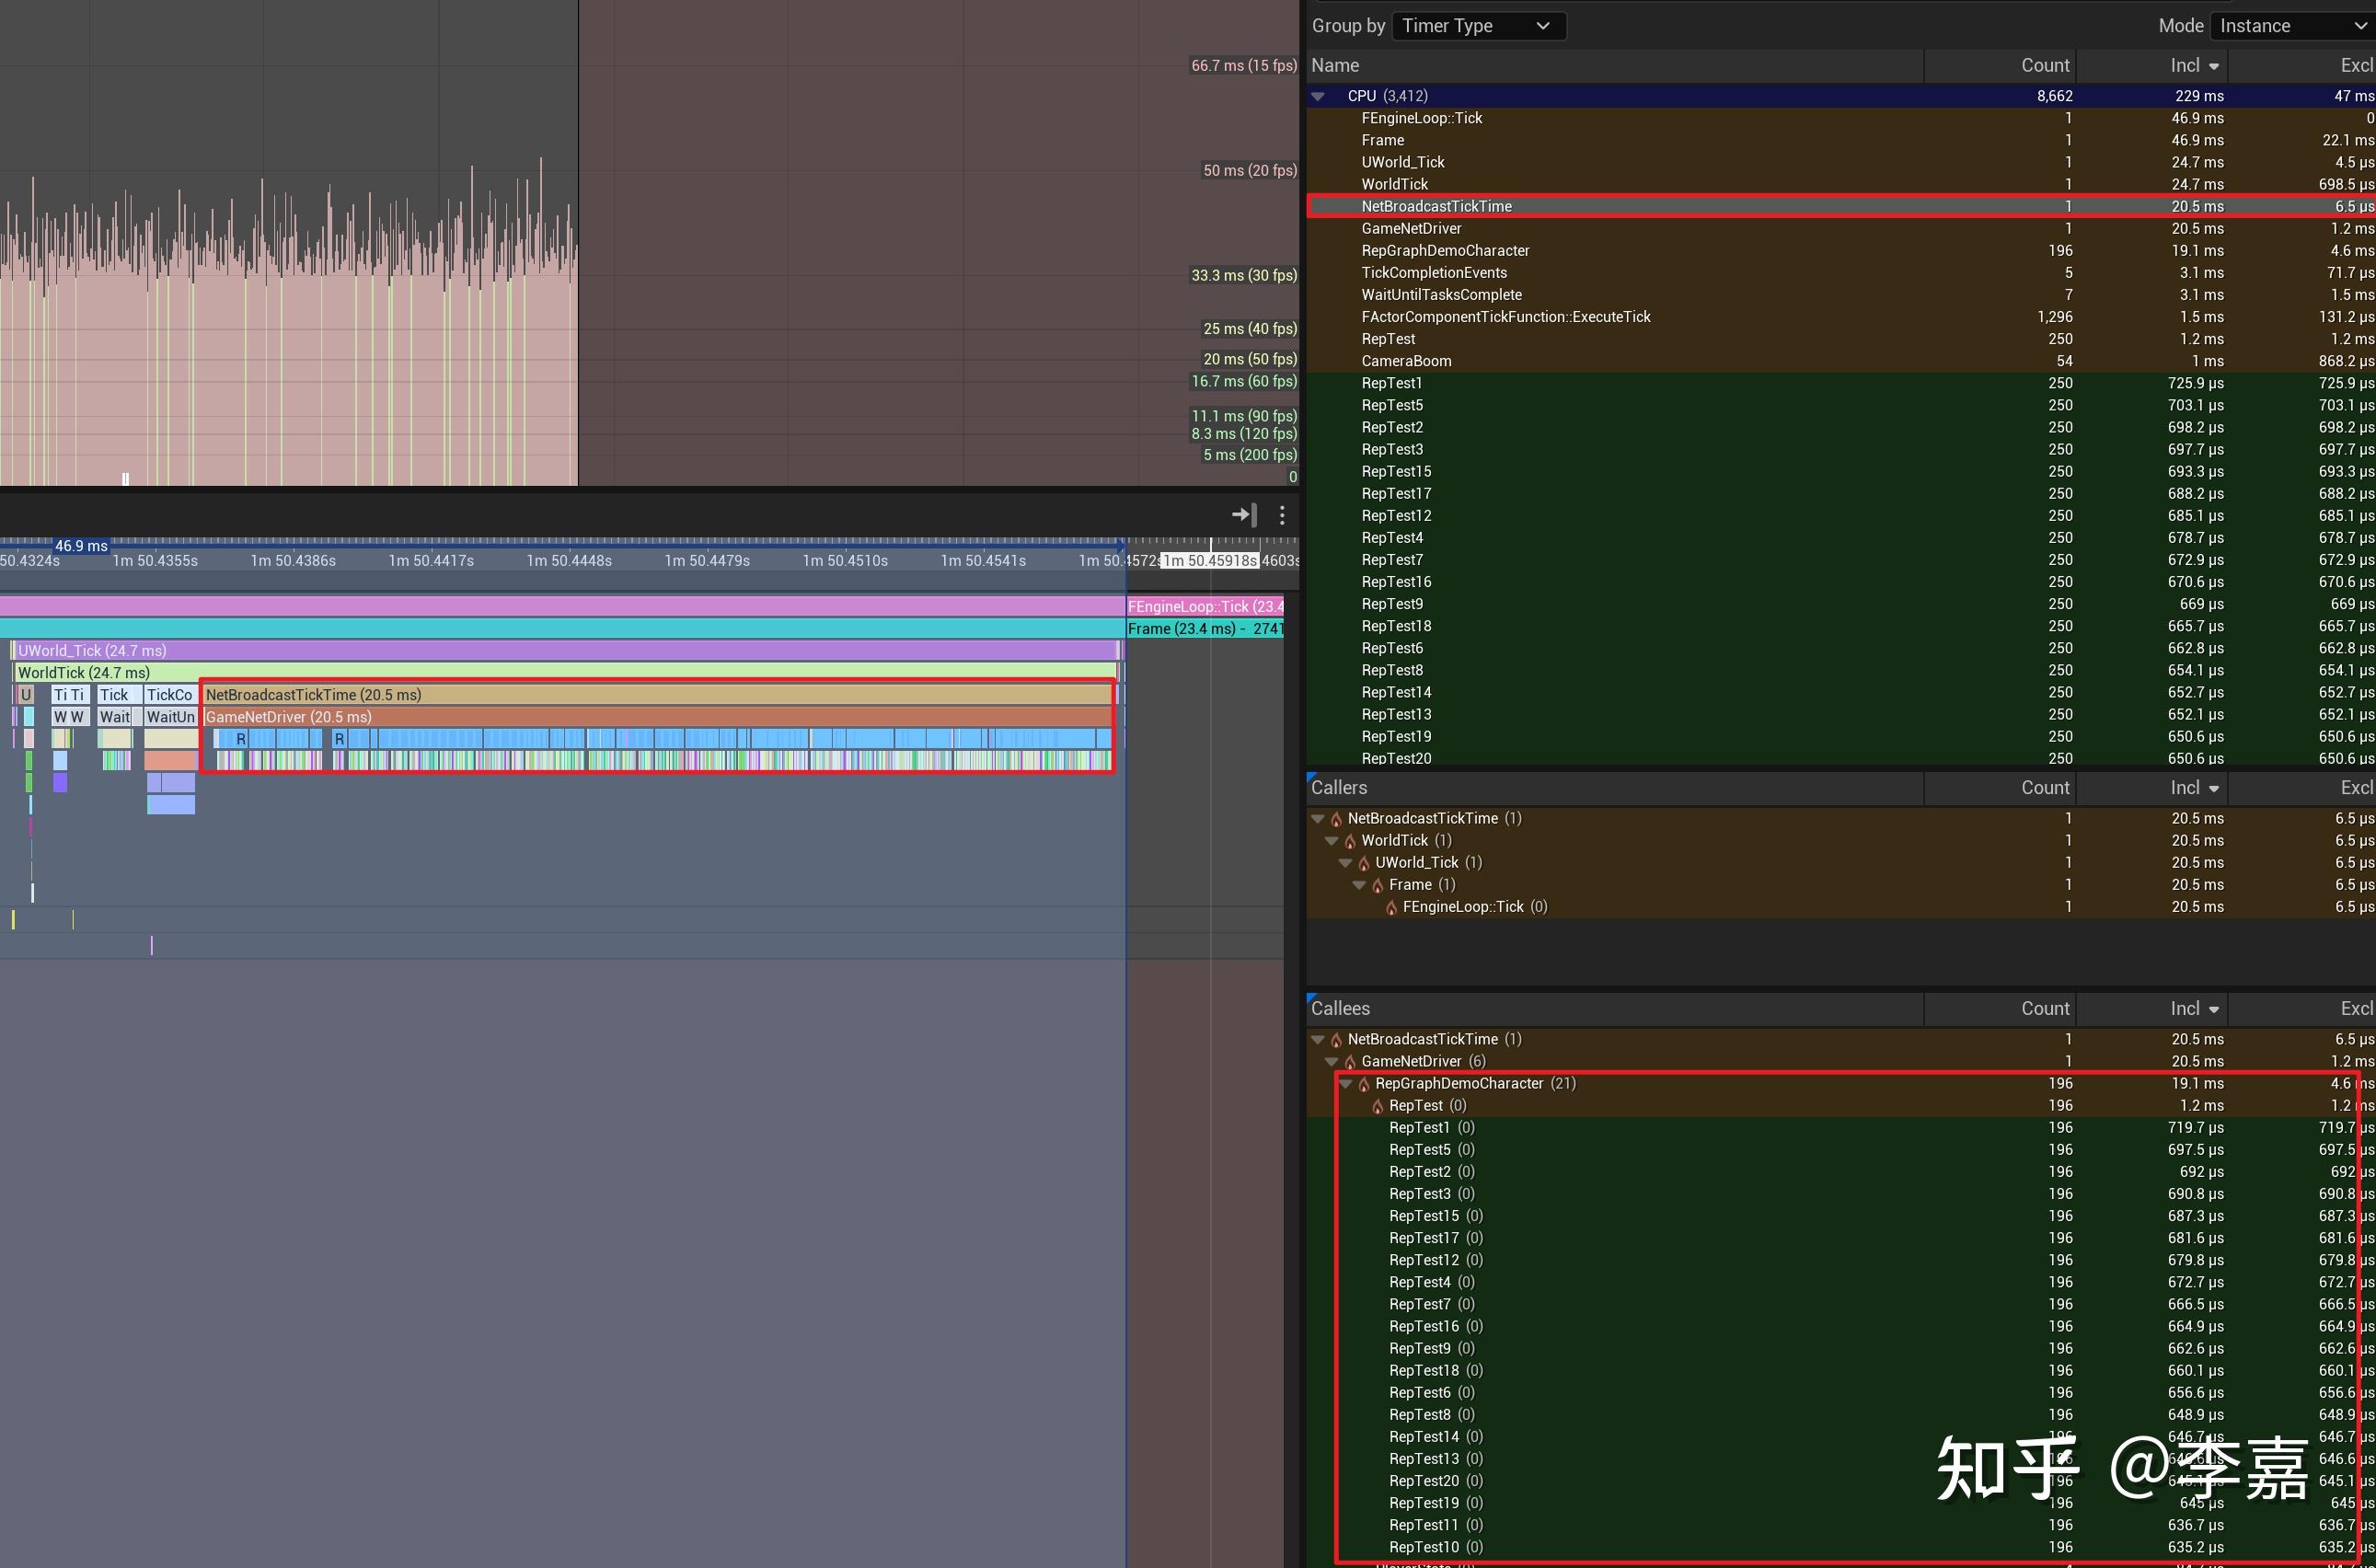Collapse UWorld_Tick node in Callers tree
This screenshot has width=2376, height=1568.
[x=1345, y=863]
